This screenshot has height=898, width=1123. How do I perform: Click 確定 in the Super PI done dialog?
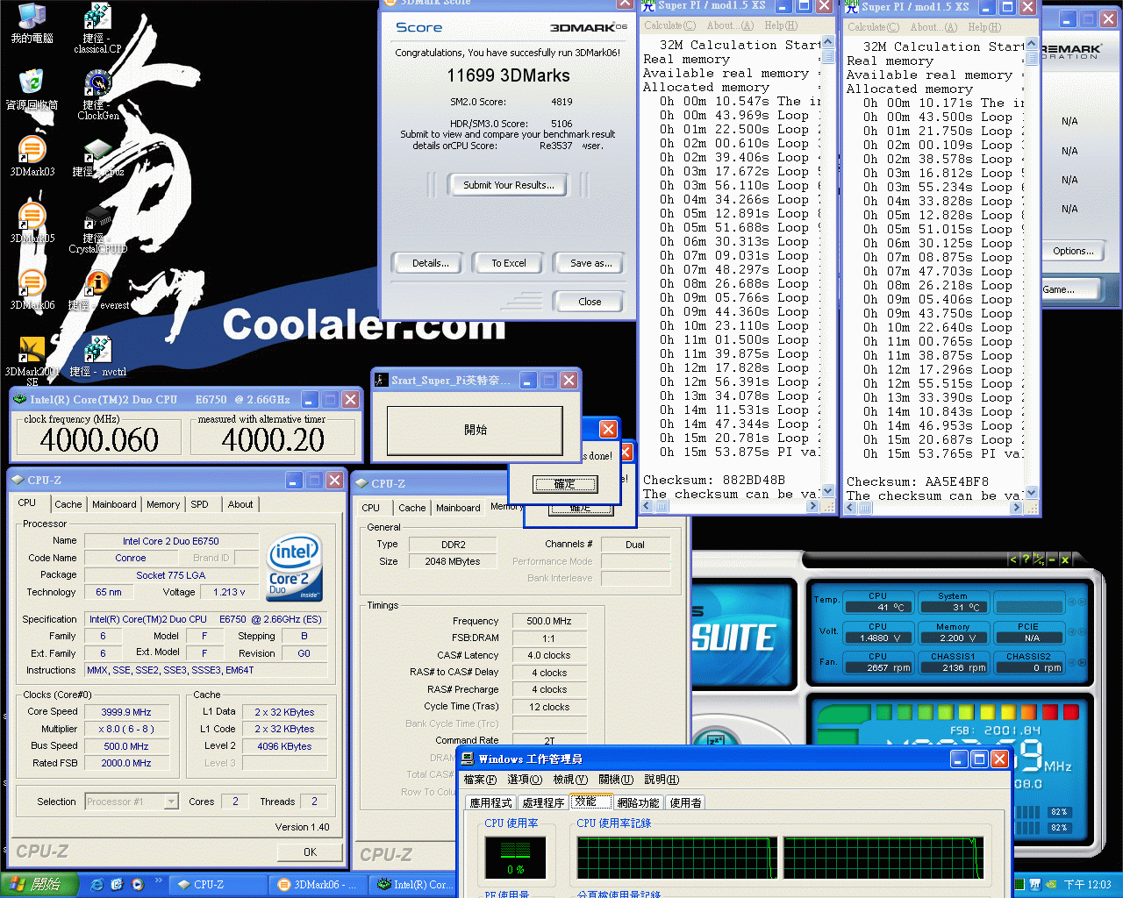point(564,483)
